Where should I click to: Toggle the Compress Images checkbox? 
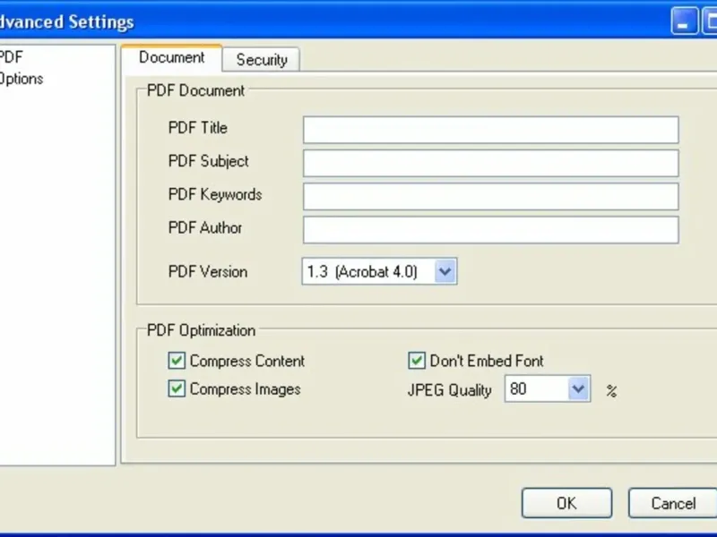pyautogui.click(x=177, y=389)
